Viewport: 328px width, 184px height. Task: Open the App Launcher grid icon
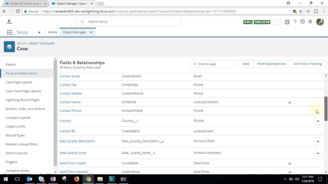coord(10,32)
